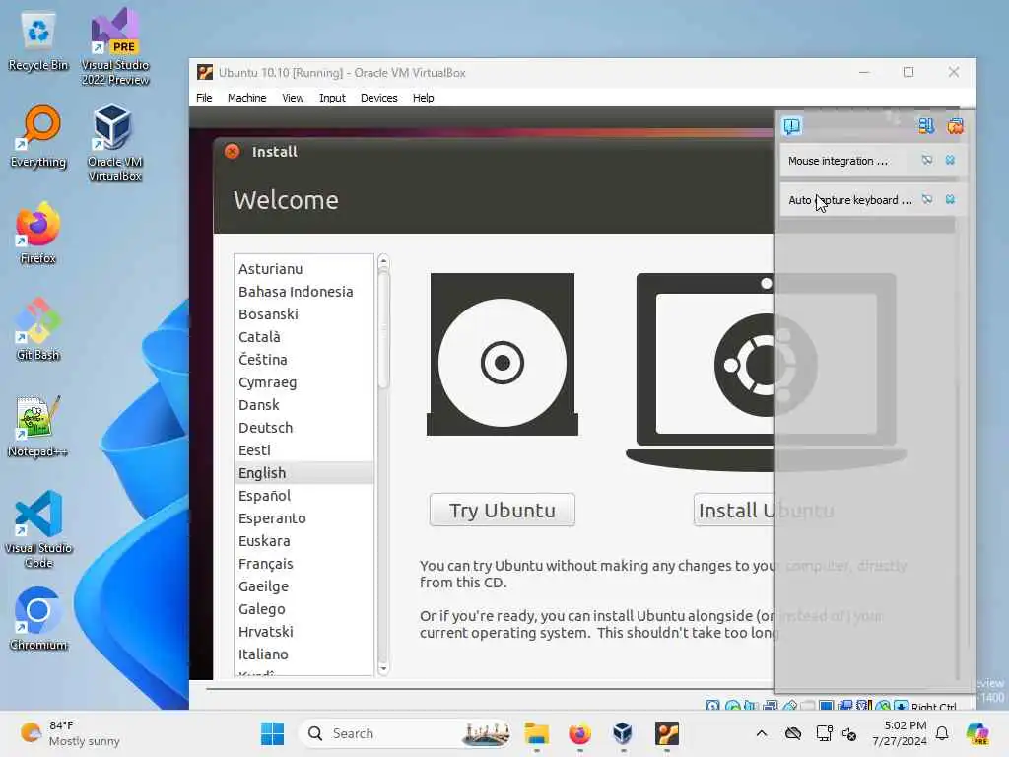Open the Auto capture keyboard notification text

click(x=850, y=199)
